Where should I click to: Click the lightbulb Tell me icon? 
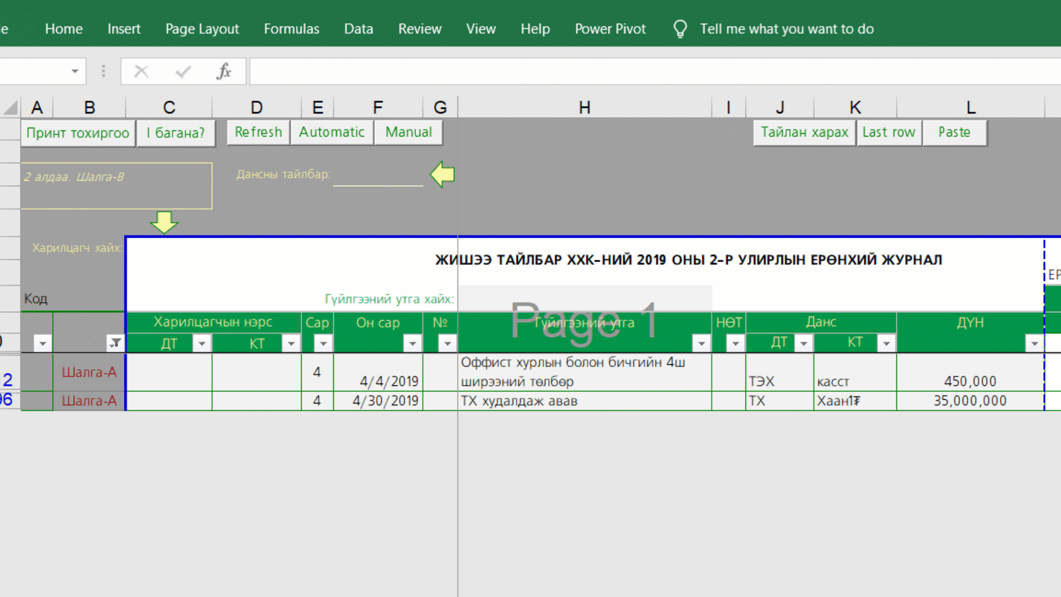(680, 29)
